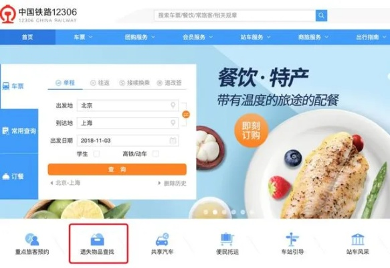Swap departure and arrival stations icon
The height and width of the screenshot is (268, 390).
point(186,115)
